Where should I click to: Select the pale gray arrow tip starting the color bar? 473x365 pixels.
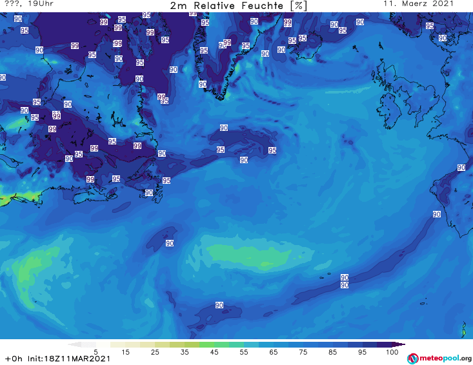(x=74, y=344)
